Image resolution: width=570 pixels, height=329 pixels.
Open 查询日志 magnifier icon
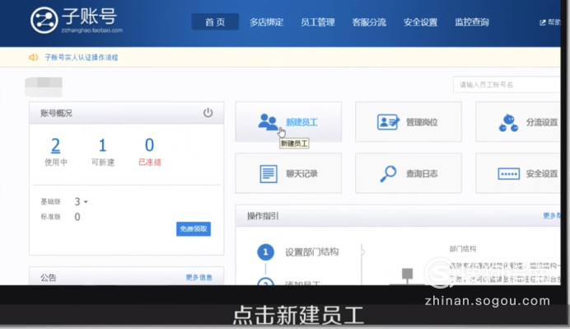point(388,174)
